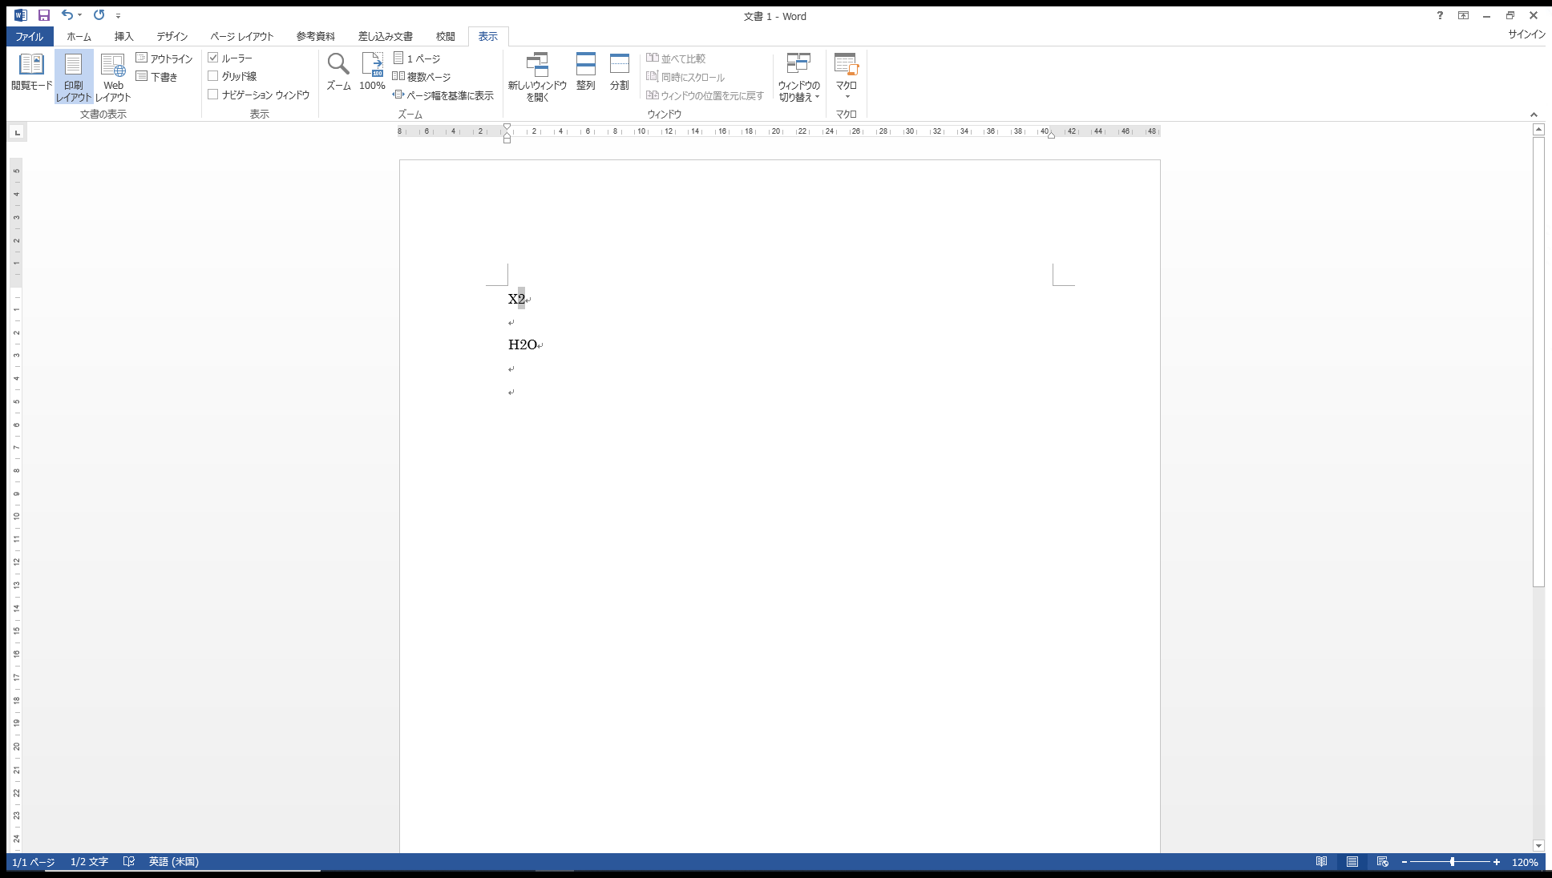Open the Review (校閲) tab
Screen dimensions: 1552x878
(446, 36)
